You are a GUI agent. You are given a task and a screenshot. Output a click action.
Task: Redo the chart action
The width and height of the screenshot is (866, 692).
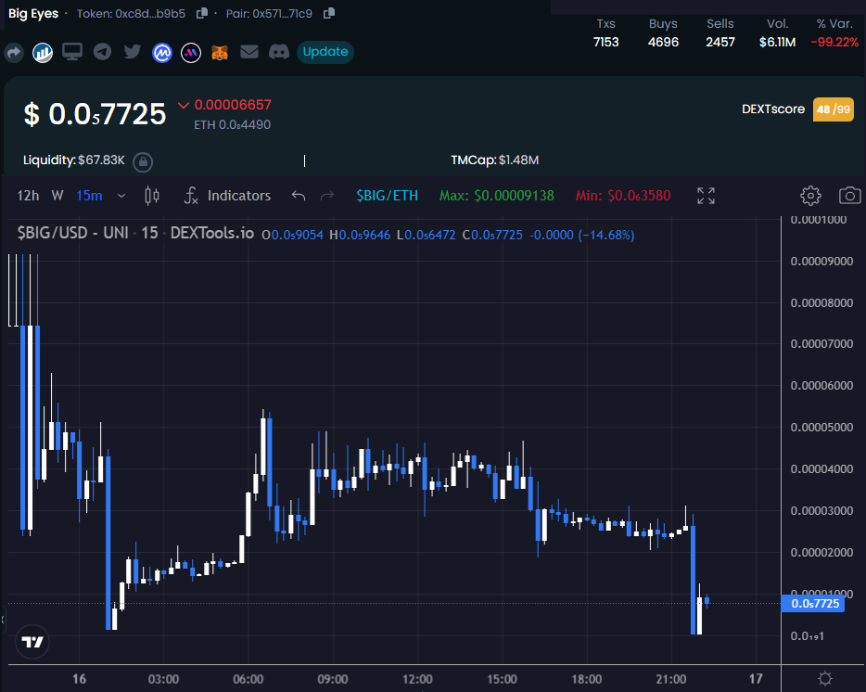coord(327,196)
